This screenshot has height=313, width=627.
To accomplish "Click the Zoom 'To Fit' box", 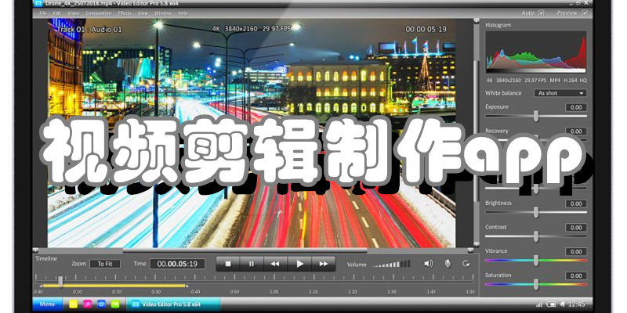I will (x=105, y=264).
